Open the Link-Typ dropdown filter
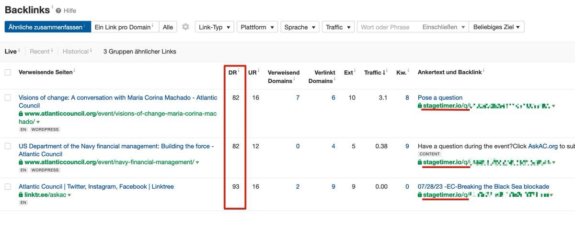Screen dimensions: 575x237 pos(214,27)
